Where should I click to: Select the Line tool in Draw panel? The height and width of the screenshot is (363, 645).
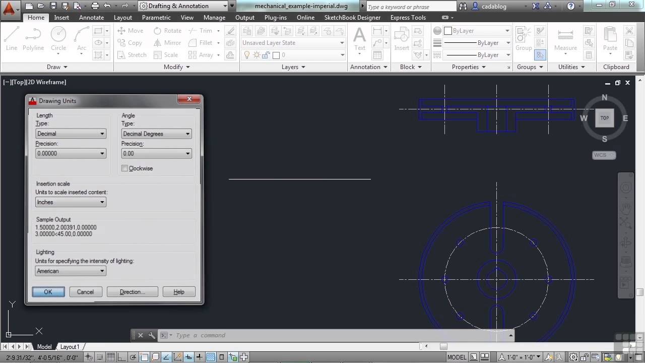12,38
